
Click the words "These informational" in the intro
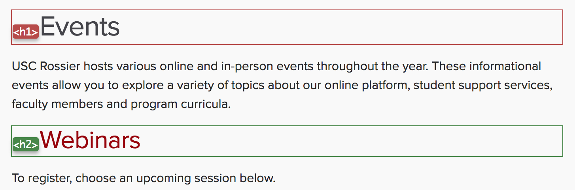pyautogui.click(x=486, y=66)
